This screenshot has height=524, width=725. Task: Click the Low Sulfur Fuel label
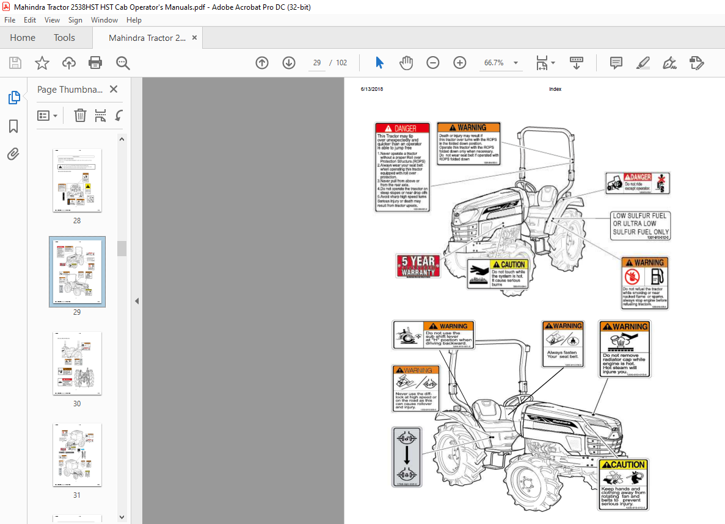[x=640, y=226]
